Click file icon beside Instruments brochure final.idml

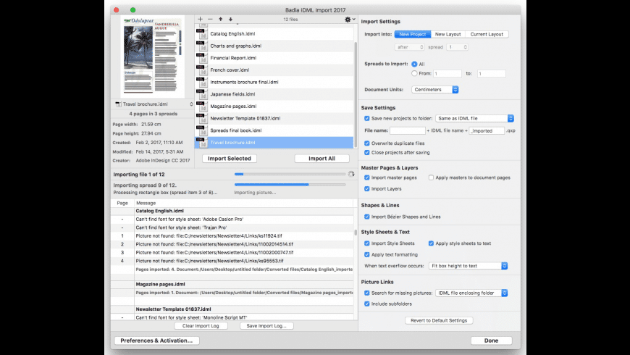[202, 82]
